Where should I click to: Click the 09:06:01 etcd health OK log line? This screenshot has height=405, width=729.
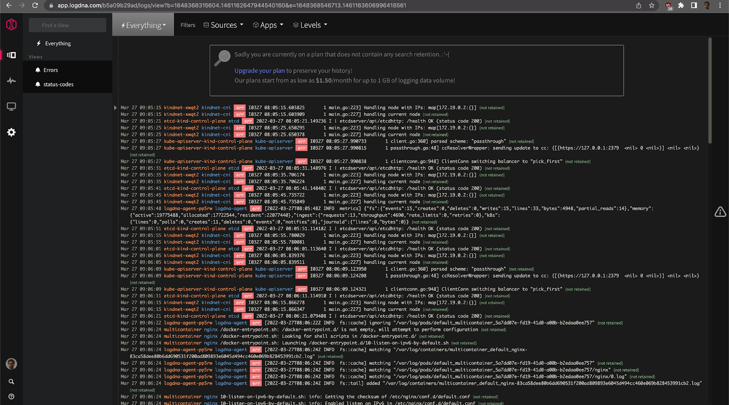(x=315, y=249)
